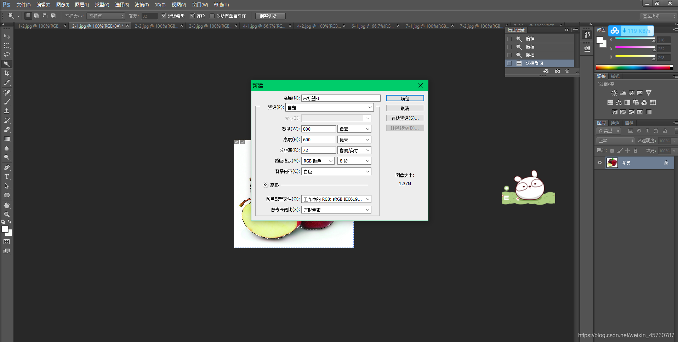Select the Lasso tool
The height and width of the screenshot is (342, 678).
7,55
